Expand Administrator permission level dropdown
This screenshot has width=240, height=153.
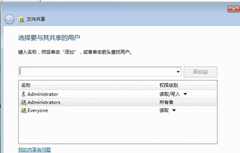[x=185, y=94]
